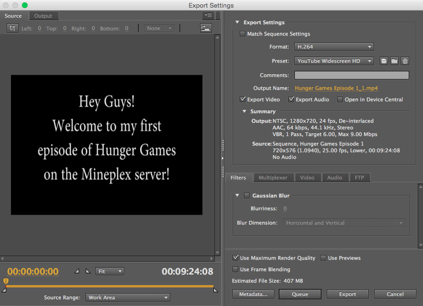
Task: Click the Save Preset icon
Action: pyautogui.click(x=383, y=61)
